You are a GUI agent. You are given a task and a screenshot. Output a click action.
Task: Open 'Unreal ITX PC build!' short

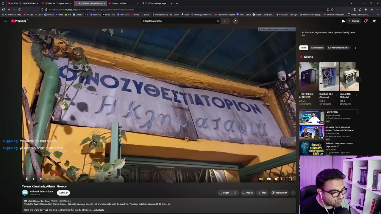349,76
